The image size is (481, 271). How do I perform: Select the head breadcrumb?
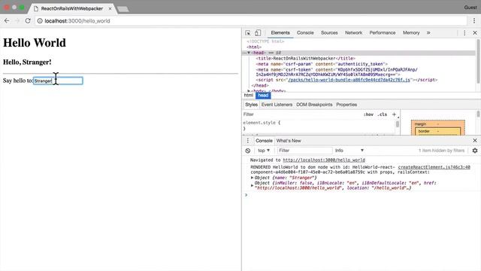click(263, 96)
